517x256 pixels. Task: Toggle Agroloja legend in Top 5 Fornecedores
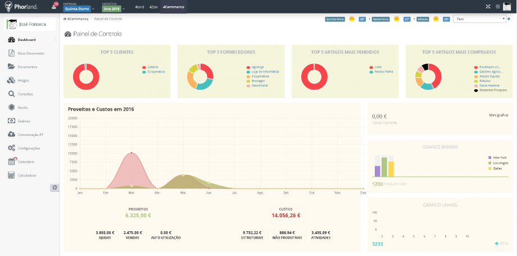255,67
